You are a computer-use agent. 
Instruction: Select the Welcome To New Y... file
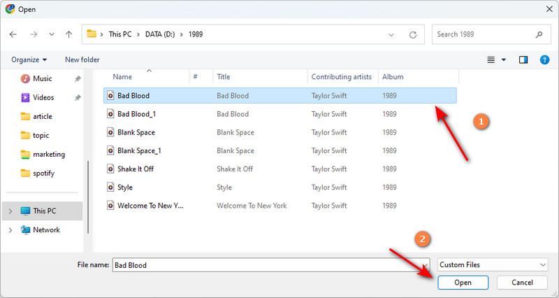[x=280, y=206]
